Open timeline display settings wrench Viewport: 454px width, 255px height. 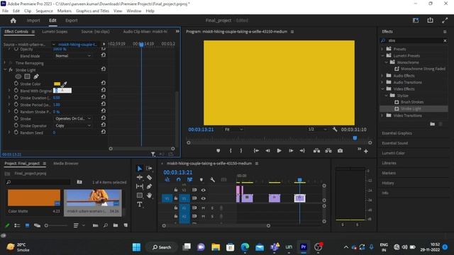click(213, 180)
